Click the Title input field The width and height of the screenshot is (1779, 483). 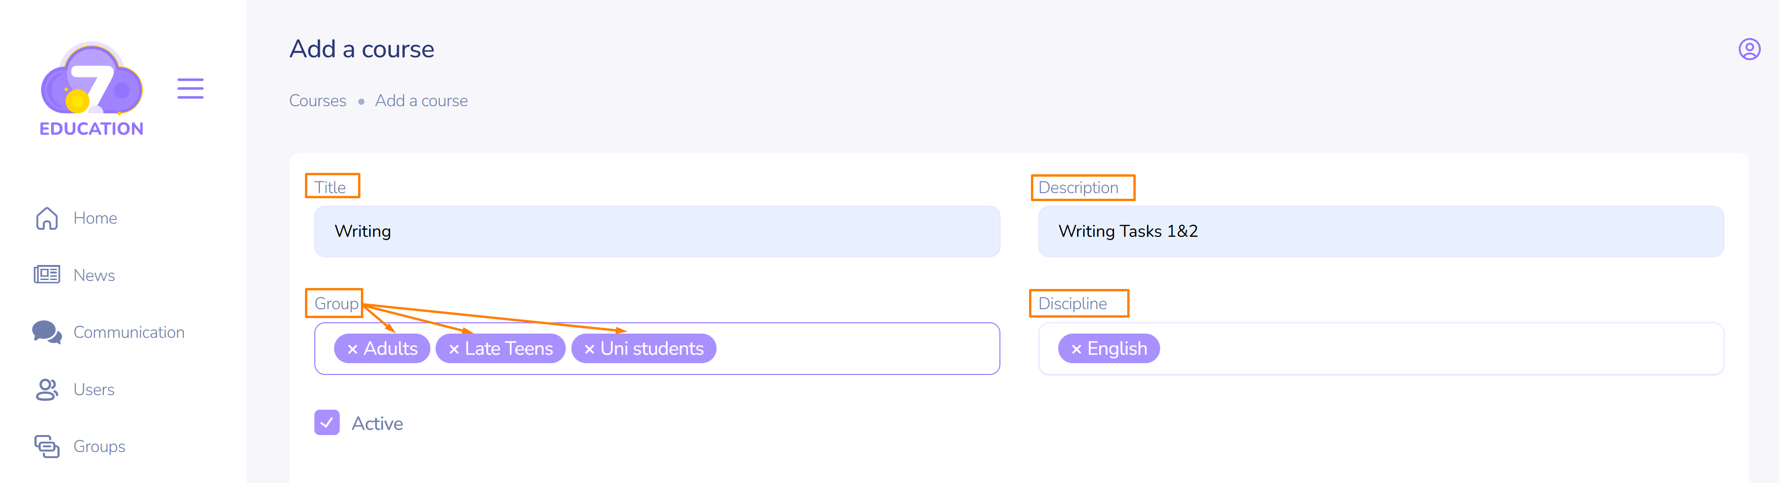pyautogui.click(x=656, y=232)
